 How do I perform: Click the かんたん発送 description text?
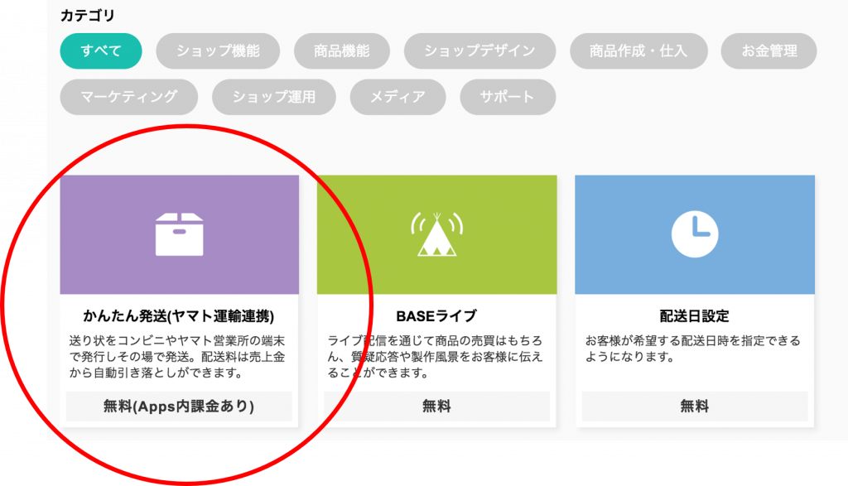(x=177, y=357)
